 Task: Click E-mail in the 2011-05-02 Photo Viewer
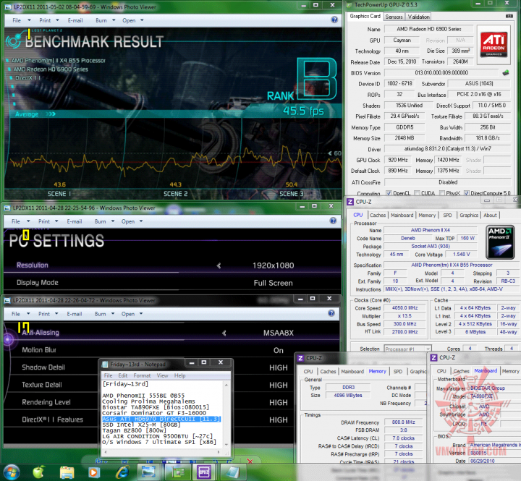[75, 20]
